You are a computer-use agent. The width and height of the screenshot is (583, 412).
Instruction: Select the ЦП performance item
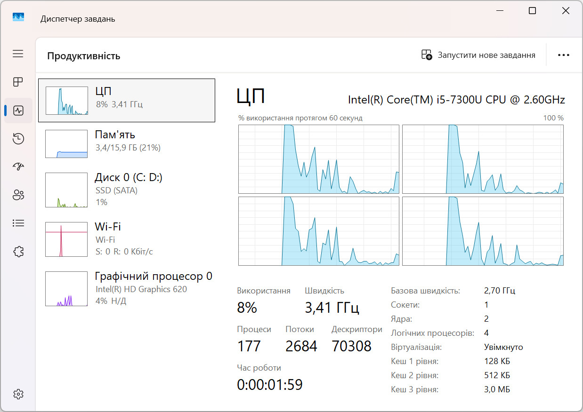tap(127, 100)
